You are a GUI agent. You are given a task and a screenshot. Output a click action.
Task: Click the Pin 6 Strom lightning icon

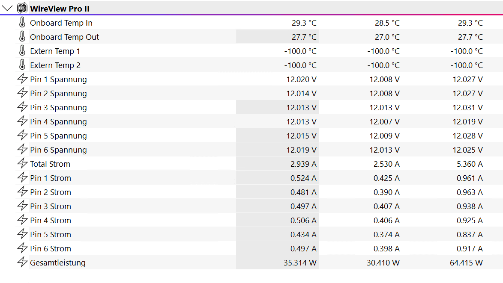pyautogui.click(x=22, y=248)
